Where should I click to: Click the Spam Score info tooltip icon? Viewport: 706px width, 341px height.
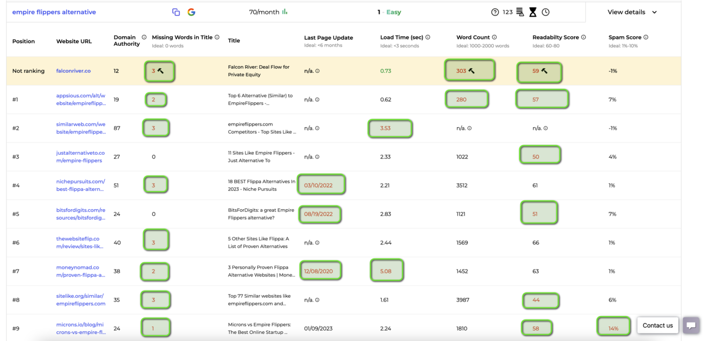click(646, 37)
